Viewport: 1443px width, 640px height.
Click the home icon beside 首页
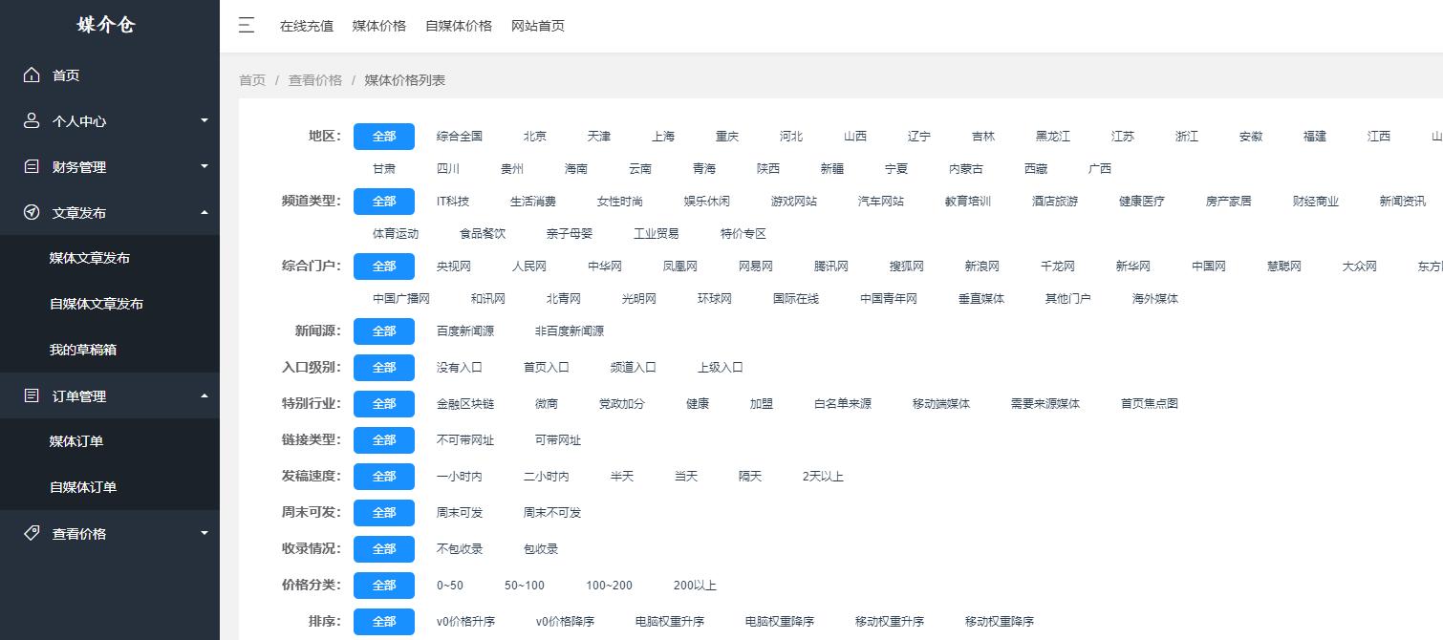(30, 75)
